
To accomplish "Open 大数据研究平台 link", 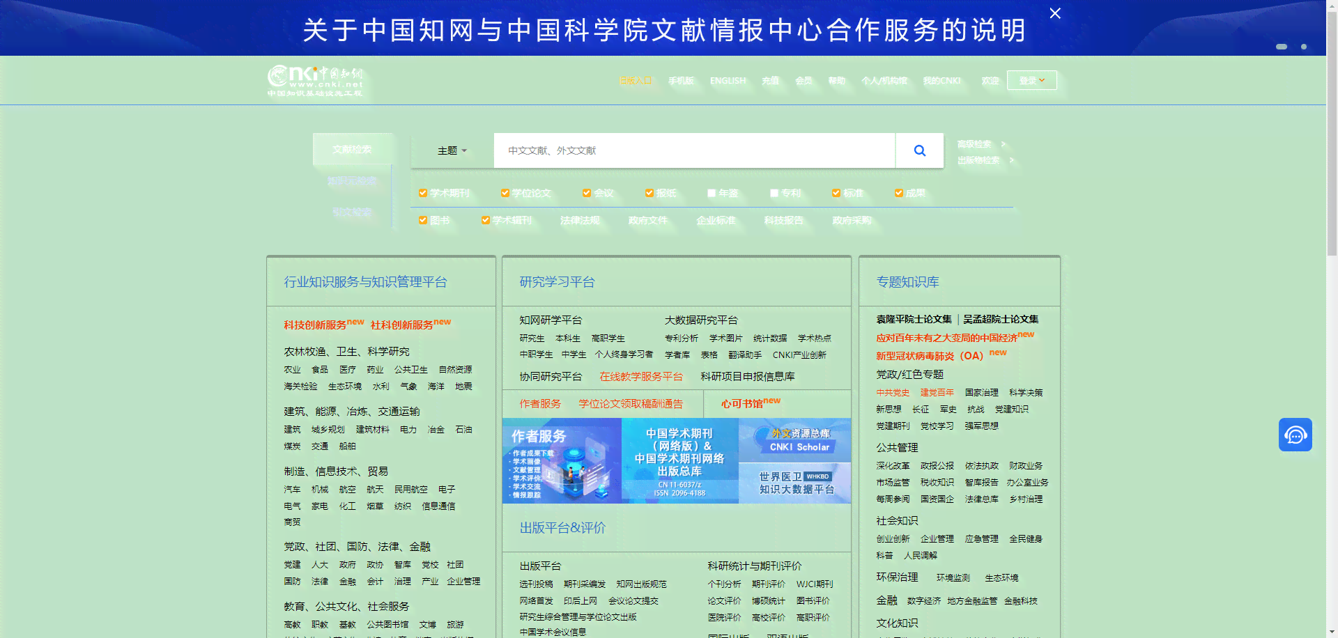I will pos(701,320).
